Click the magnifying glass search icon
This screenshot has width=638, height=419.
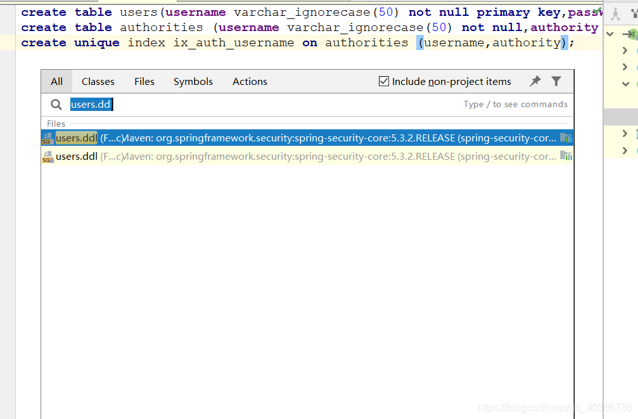pyautogui.click(x=56, y=105)
